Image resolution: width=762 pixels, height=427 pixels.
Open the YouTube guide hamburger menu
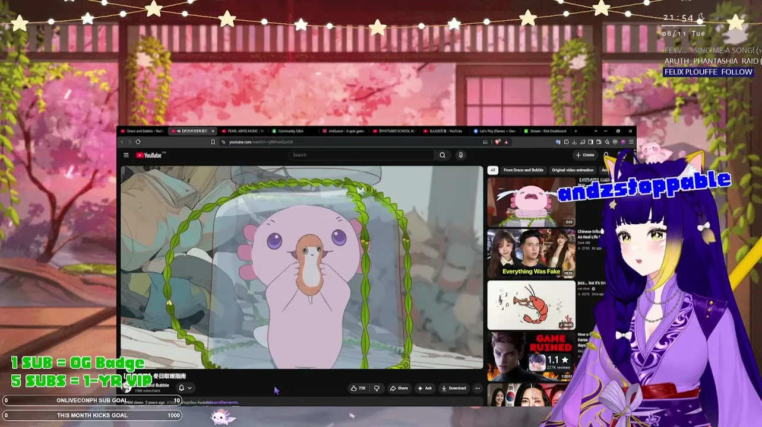coord(126,155)
